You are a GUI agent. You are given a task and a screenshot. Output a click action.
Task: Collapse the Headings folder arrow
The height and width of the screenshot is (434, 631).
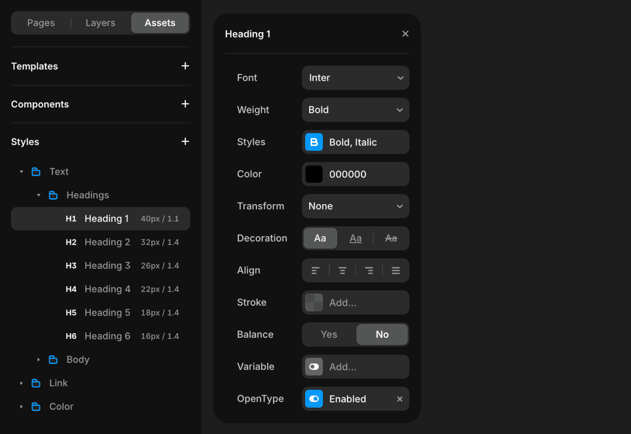pyautogui.click(x=38, y=195)
